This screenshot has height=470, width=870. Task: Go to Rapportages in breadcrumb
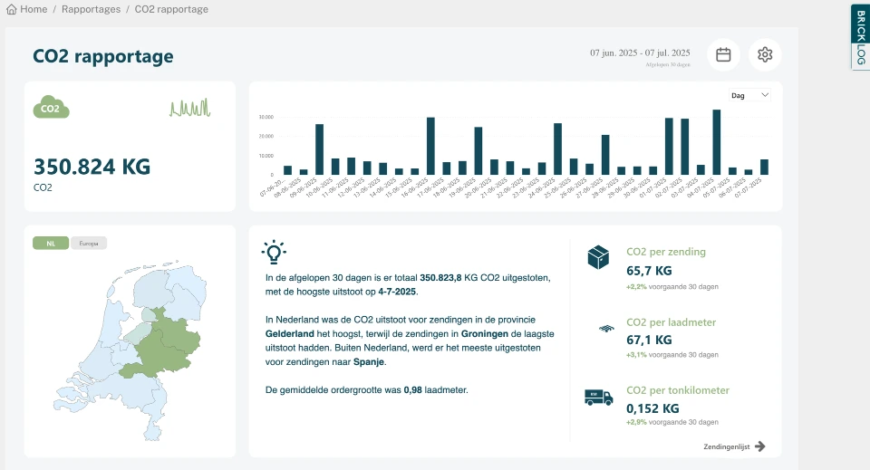click(x=91, y=9)
